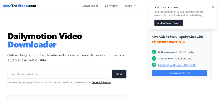
Task: Click the green checkmark beside Bulk download
Action: pos(154,52)
